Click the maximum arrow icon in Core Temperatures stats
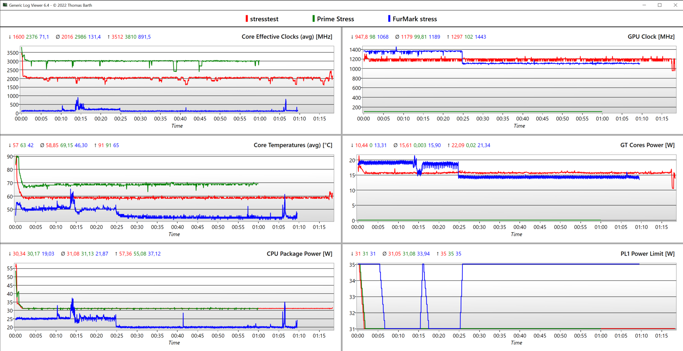The width and height of the screenshot is (683, 351). point(95,145)
